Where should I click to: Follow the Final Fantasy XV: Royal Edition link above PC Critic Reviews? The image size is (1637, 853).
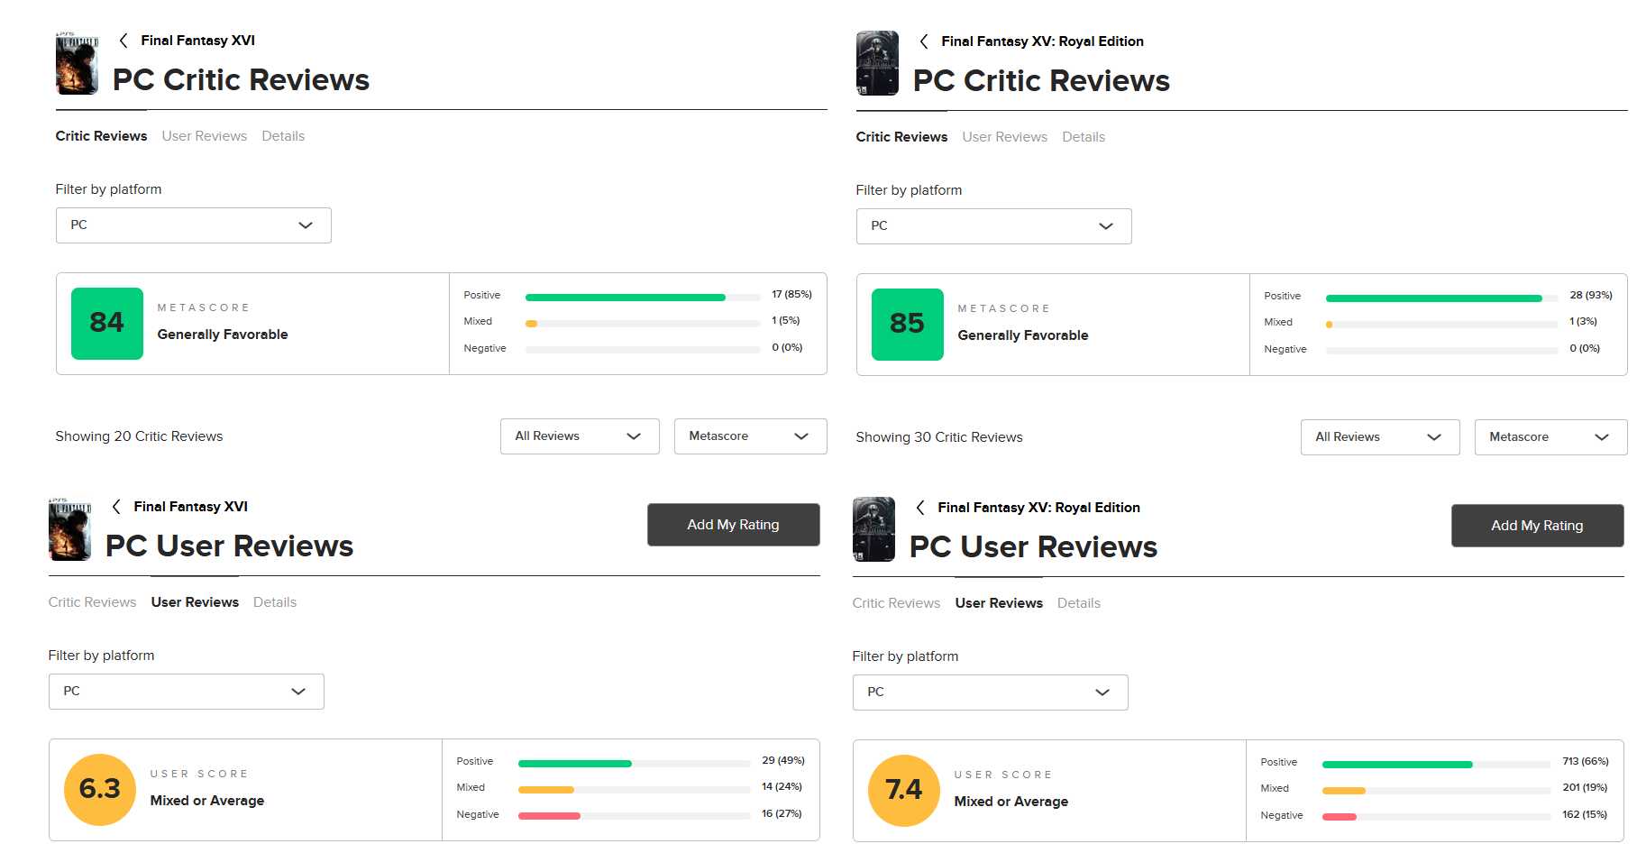point(1043,41)
